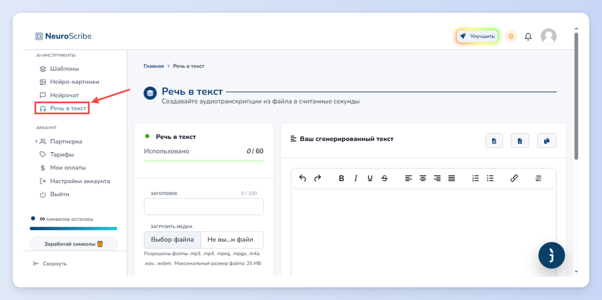The width and height of the screenshot is (602, 300).
Task: Open Мои оплаты in the sidebar
Action: click(63, 168)
